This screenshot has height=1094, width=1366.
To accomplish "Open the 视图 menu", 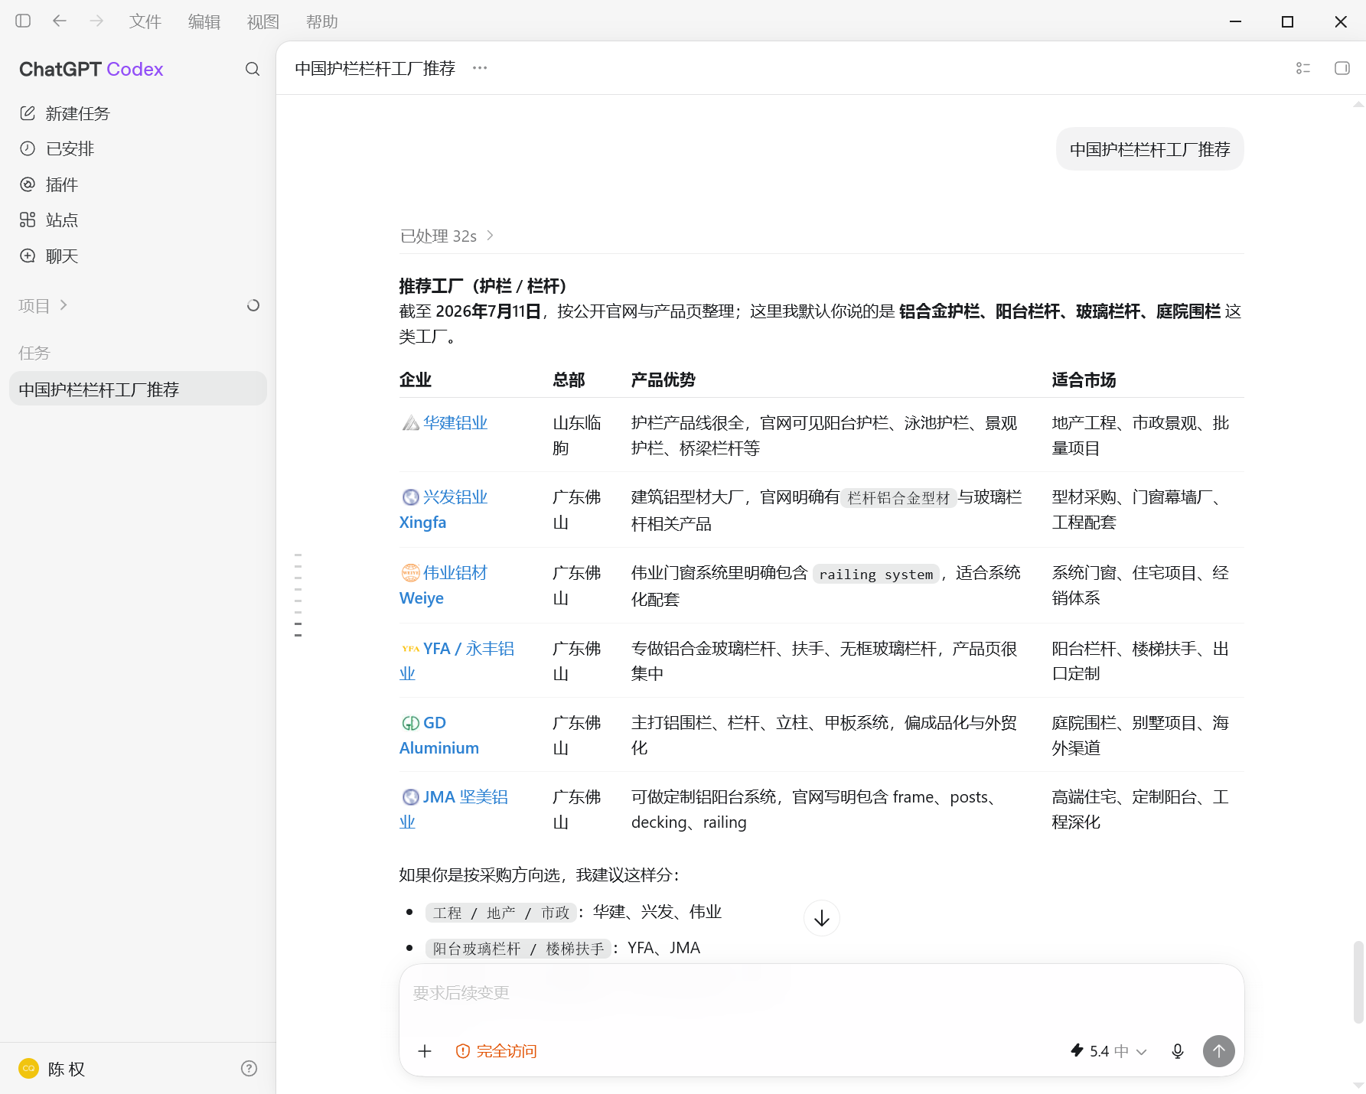I will [262, 21].
